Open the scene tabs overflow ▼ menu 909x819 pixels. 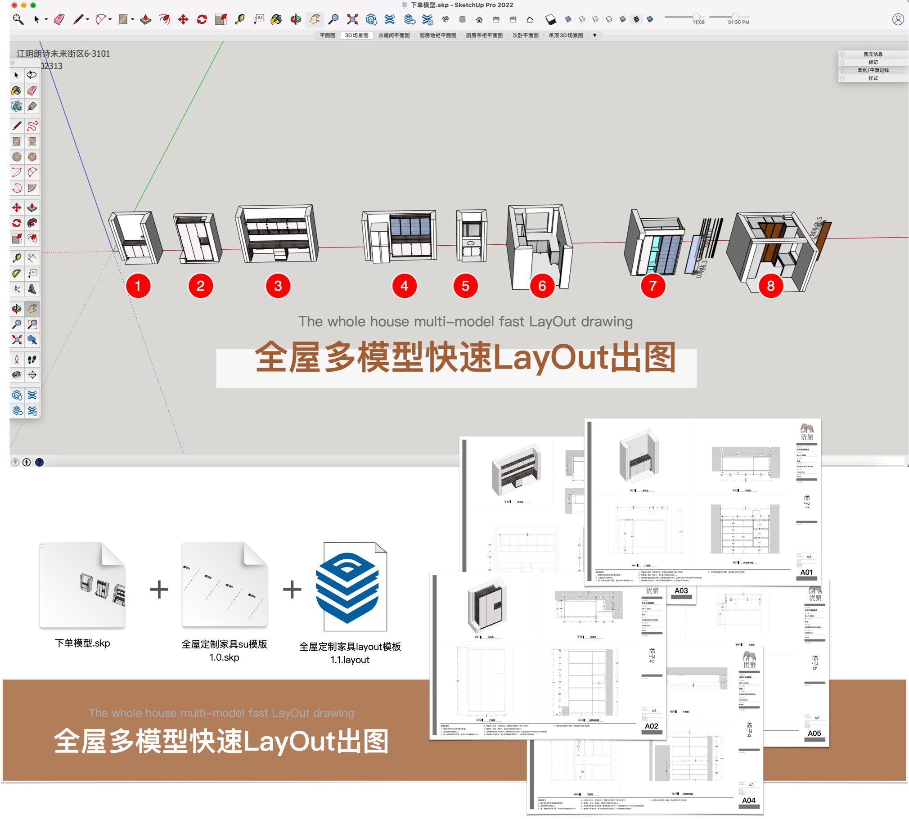[x=595, y=35]
